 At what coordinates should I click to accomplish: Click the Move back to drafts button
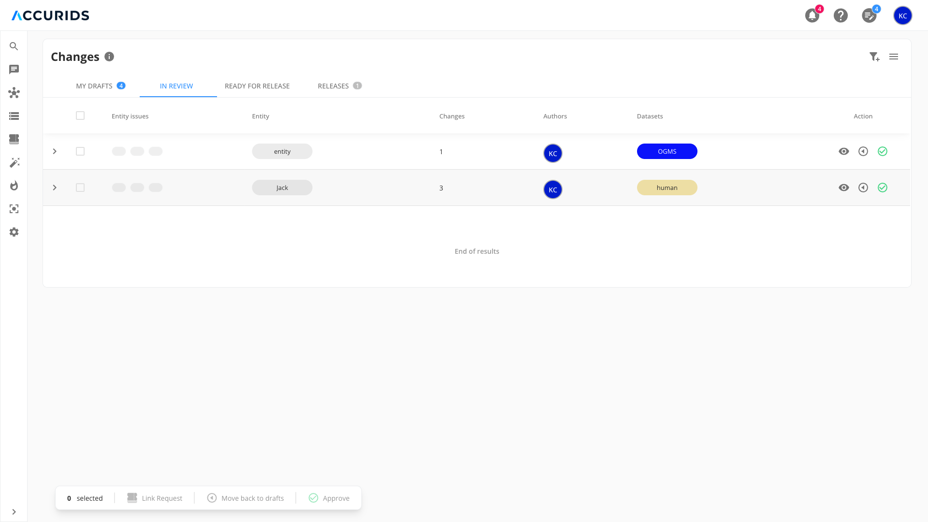click(245, 498)
